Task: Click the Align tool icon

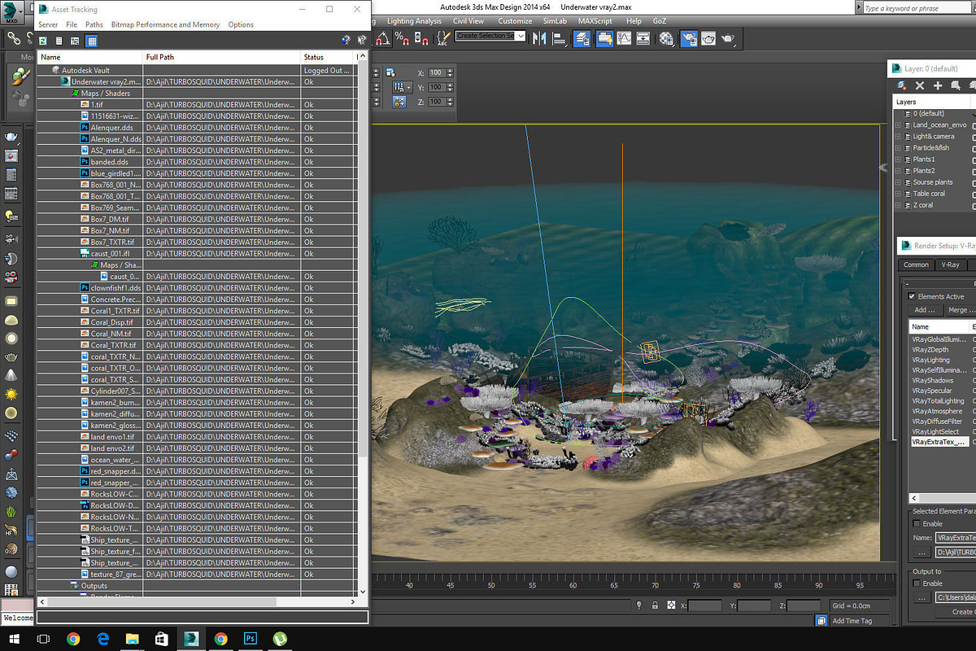Action: tap(558, 37)
